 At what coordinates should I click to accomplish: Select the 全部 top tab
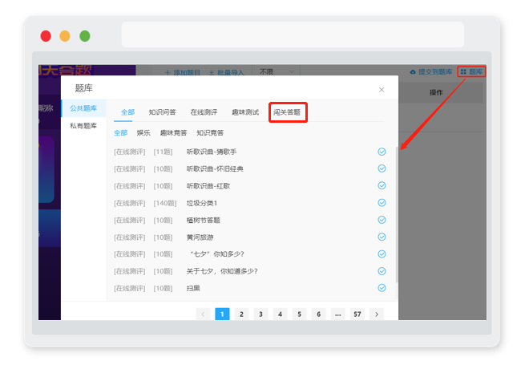pos(127,112)
